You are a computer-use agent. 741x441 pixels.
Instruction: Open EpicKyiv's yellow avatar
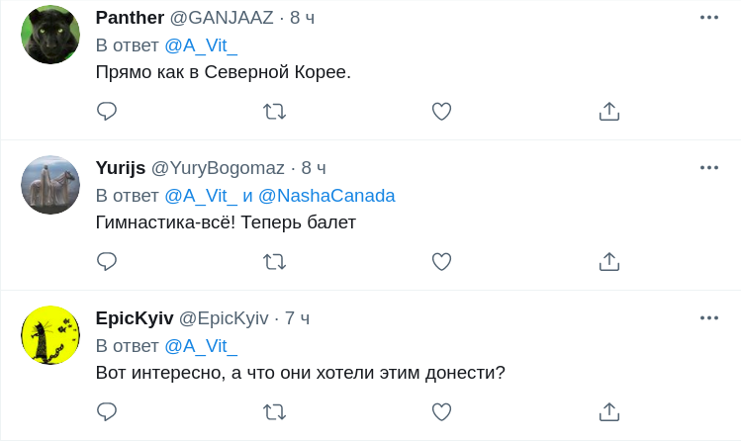(x=50, y=335)
